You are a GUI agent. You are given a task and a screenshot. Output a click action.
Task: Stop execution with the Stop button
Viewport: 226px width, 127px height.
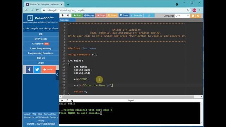(x=101, y=16)
